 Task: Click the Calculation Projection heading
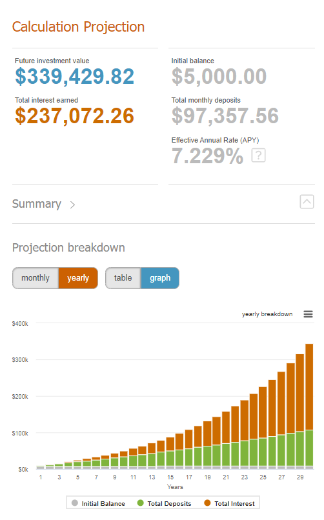pos(78,27)
